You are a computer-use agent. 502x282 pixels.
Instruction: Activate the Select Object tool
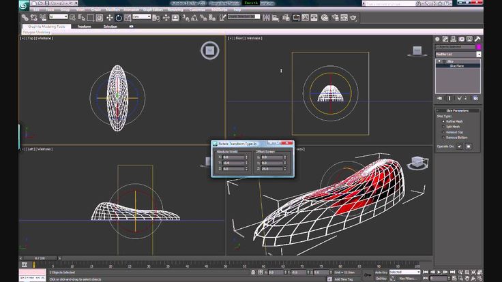pyautogui.click(x=73, y=18)
